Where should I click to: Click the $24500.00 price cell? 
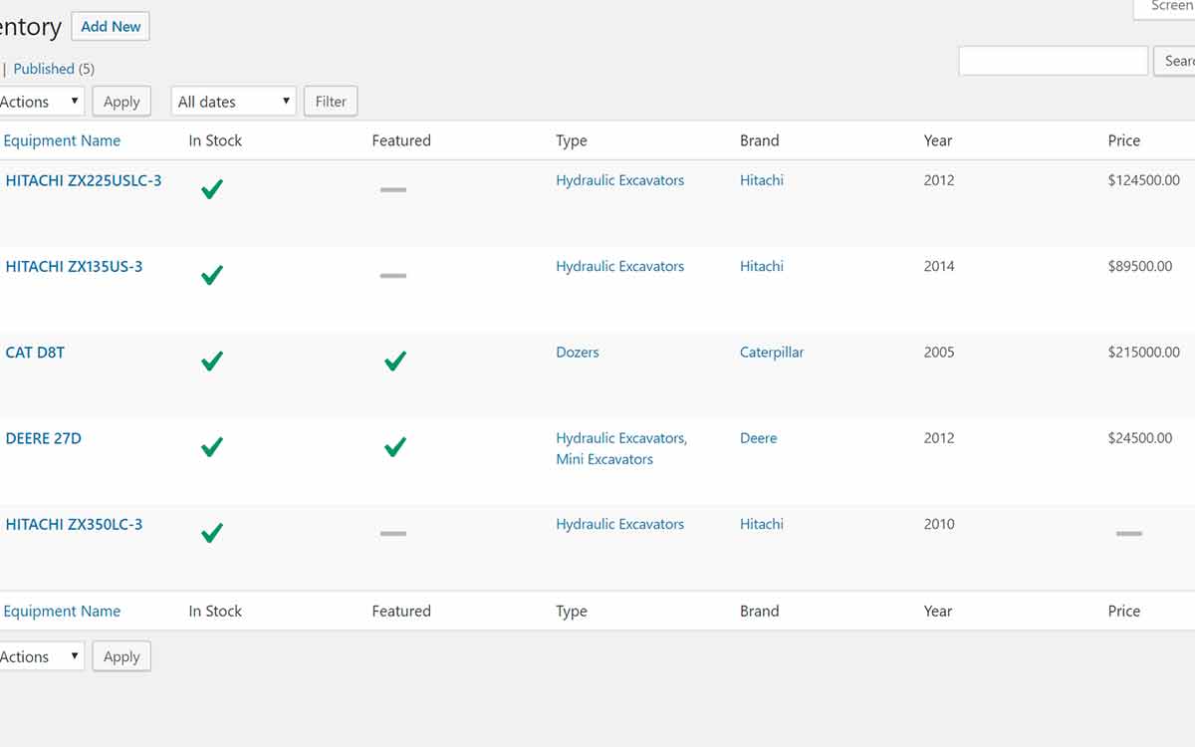[1140, 437]
